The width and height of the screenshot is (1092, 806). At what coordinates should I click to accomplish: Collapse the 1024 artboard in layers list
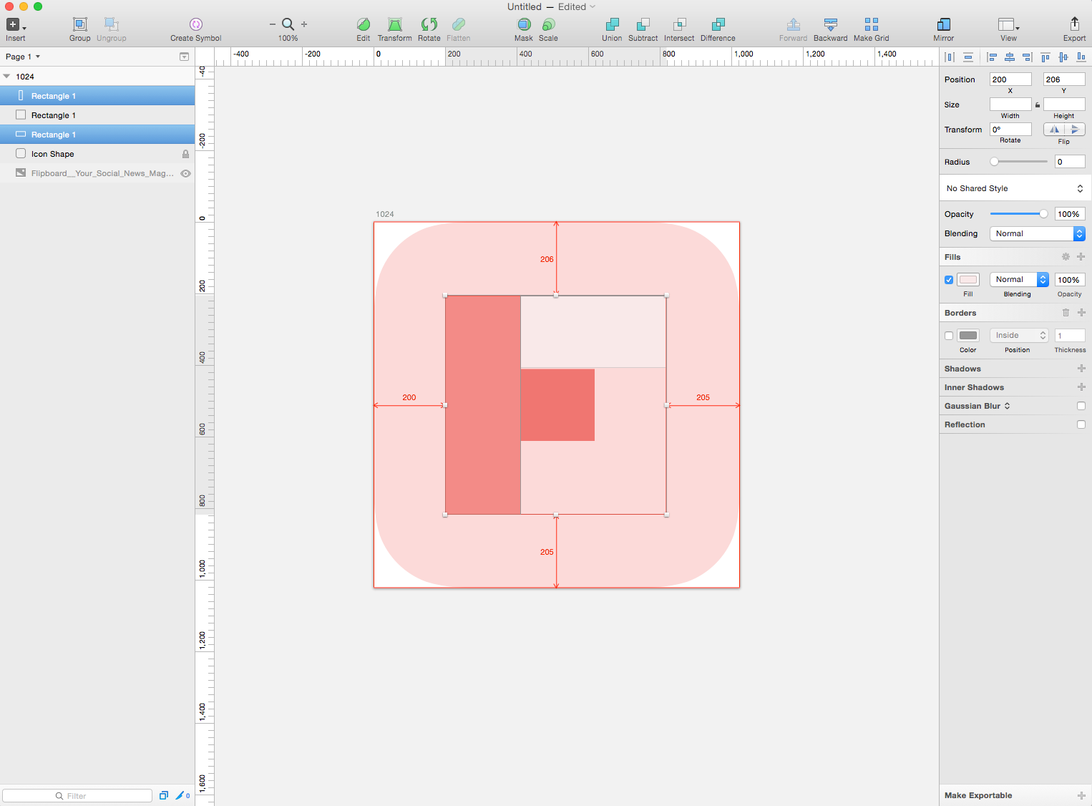pyautogui.click(x=7, y=76)
